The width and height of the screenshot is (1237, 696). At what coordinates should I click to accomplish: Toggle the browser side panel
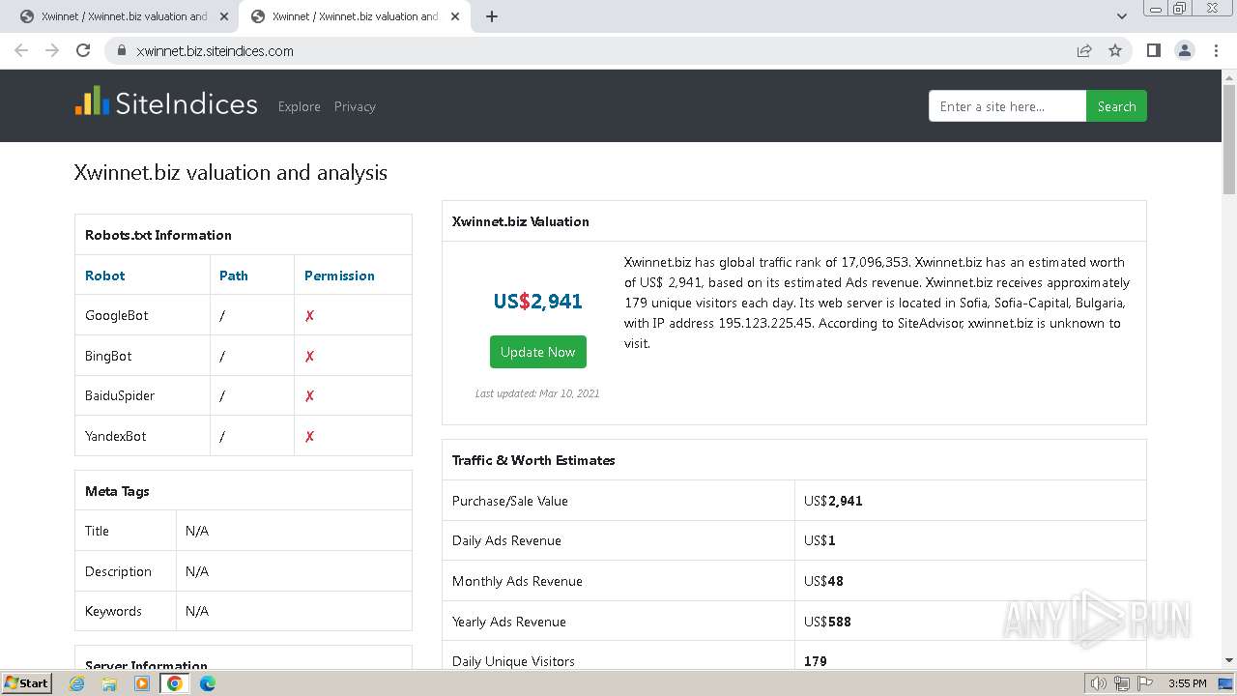click(1153, 50)
